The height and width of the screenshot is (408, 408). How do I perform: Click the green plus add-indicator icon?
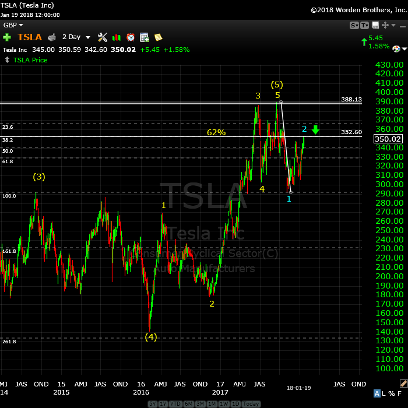pos(7,37)
